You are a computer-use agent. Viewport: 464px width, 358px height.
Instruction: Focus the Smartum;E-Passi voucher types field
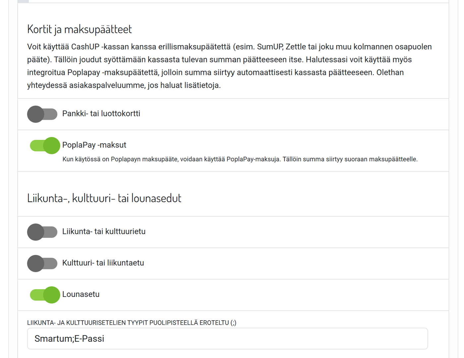click(227, 338)
